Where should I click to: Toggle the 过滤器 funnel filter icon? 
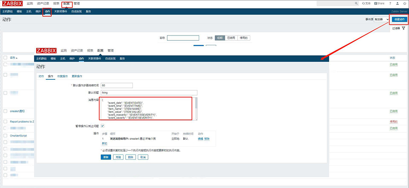point(404,28)
